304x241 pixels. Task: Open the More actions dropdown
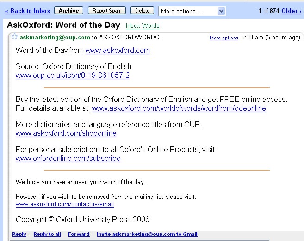pyautogui.click(x=192, y=11)
